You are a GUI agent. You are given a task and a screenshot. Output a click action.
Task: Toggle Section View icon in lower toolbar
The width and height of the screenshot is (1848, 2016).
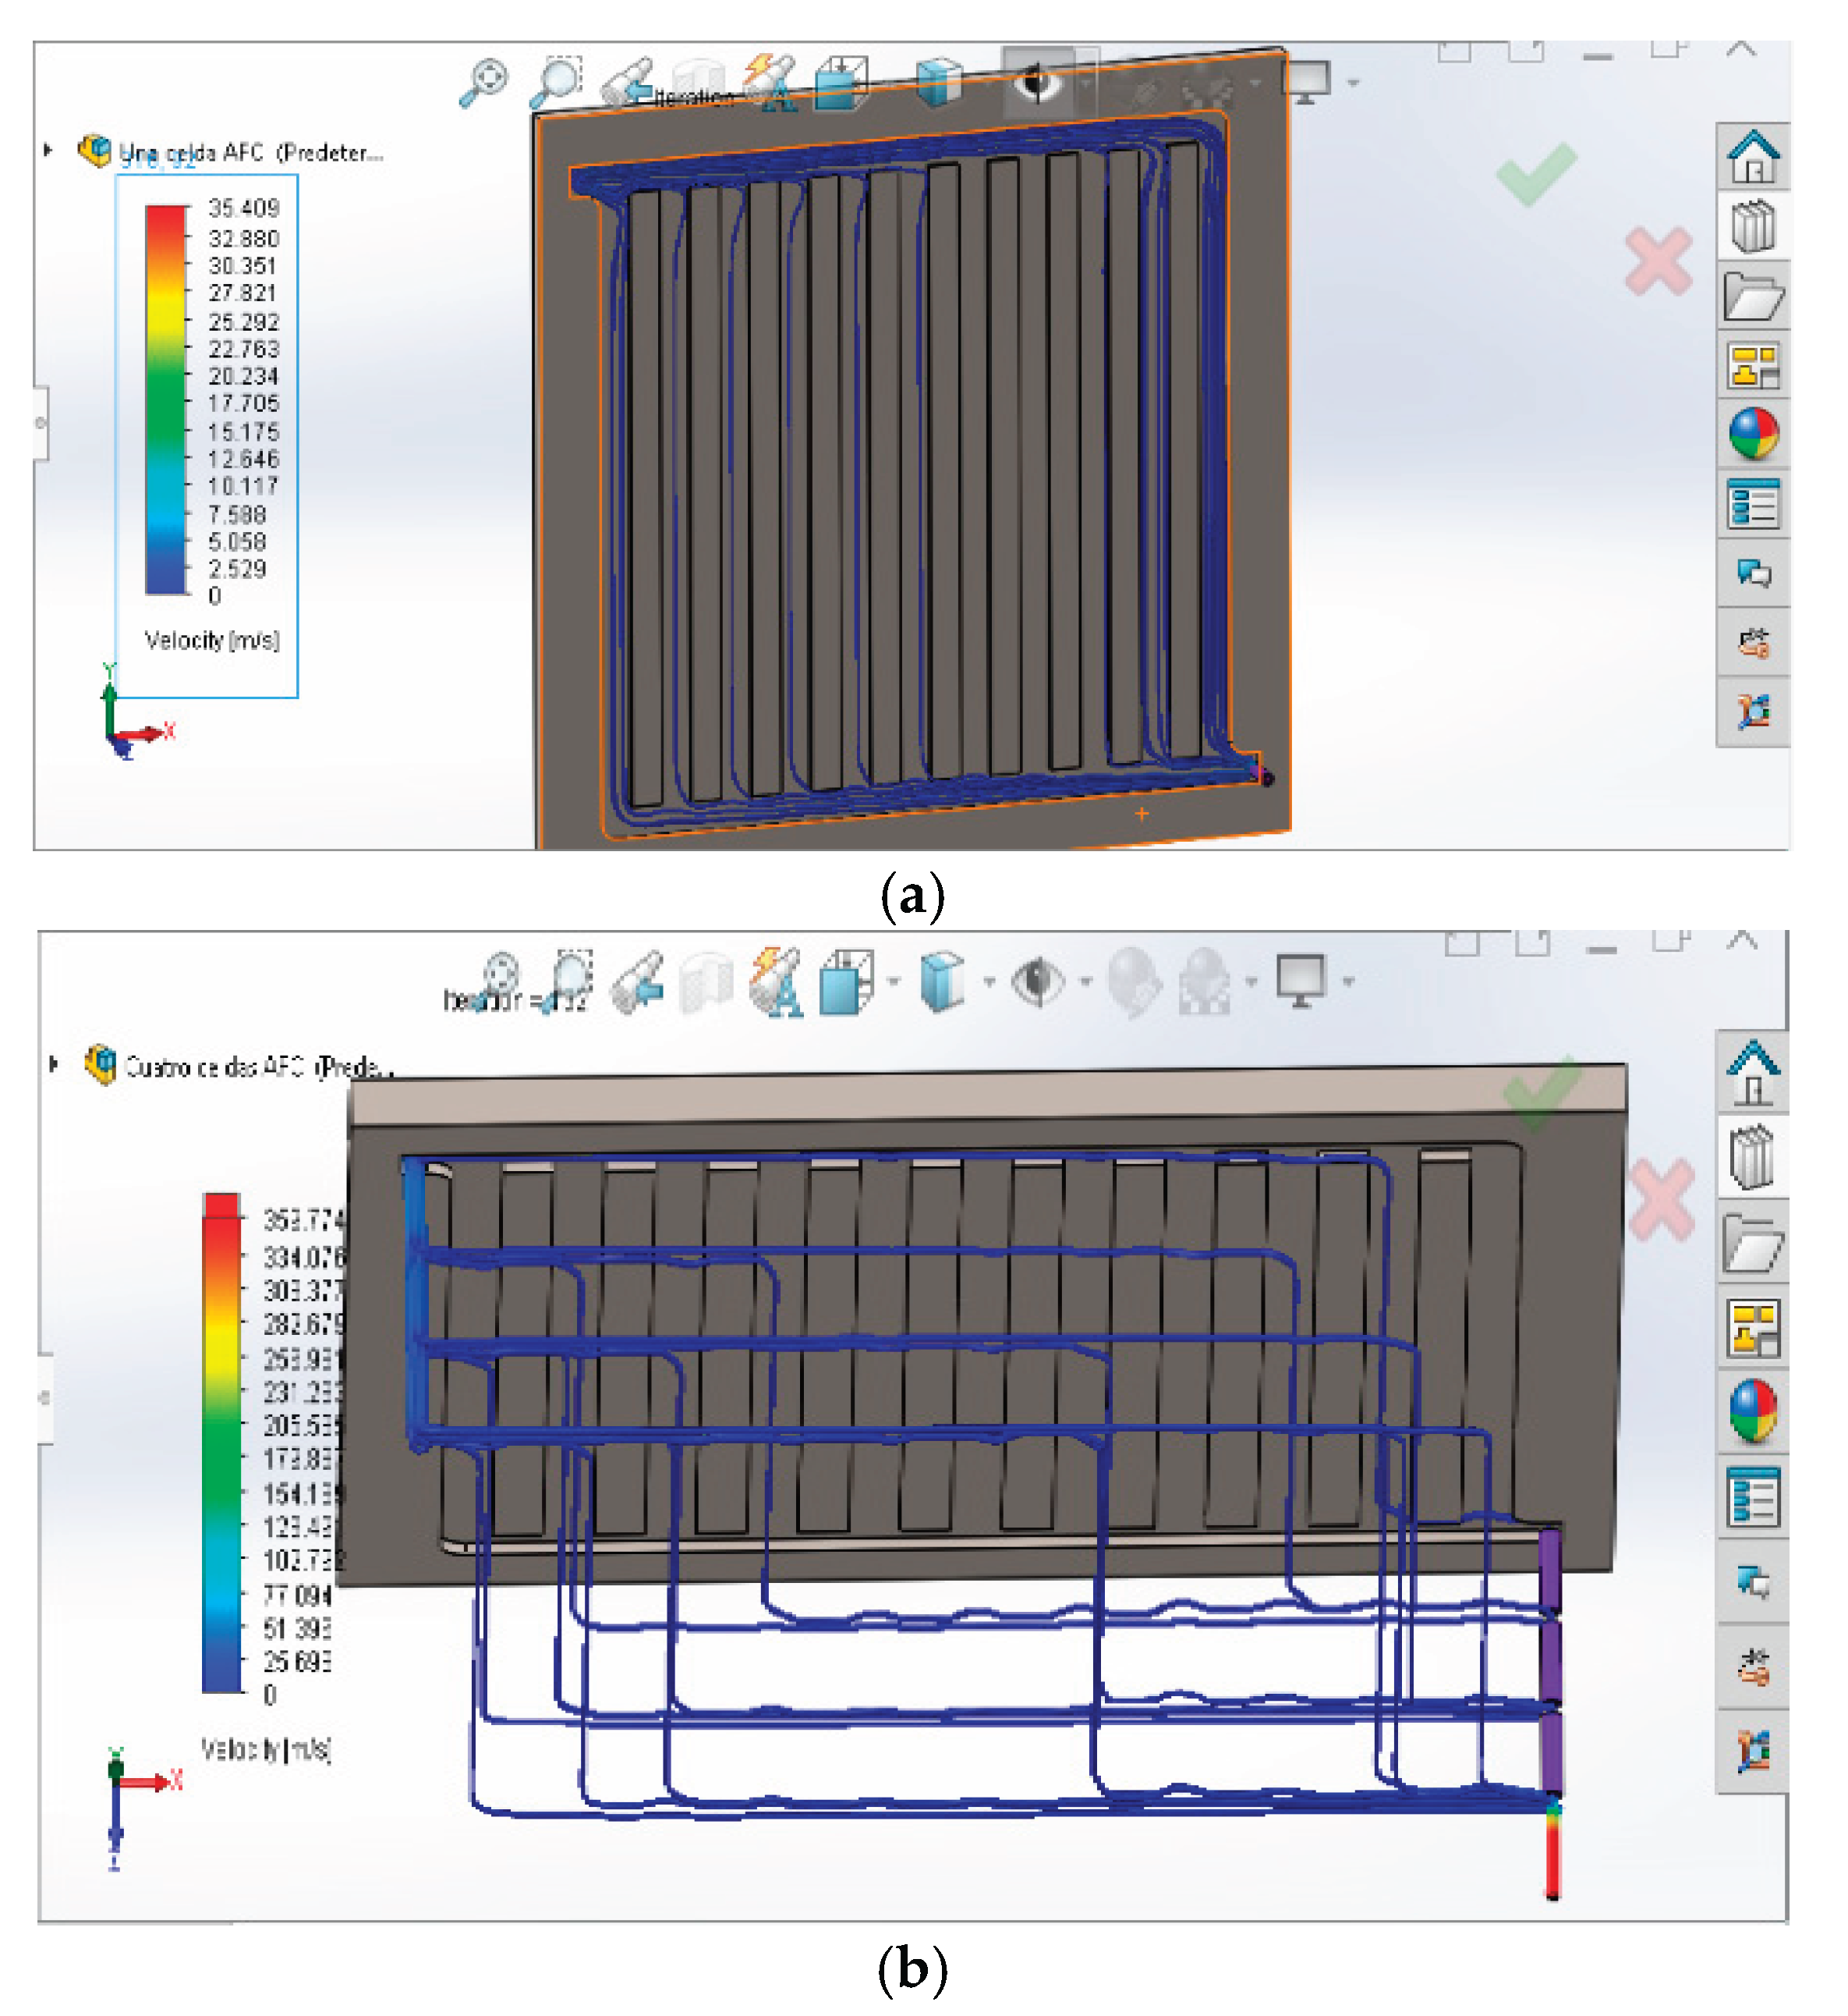pos(706,984)
